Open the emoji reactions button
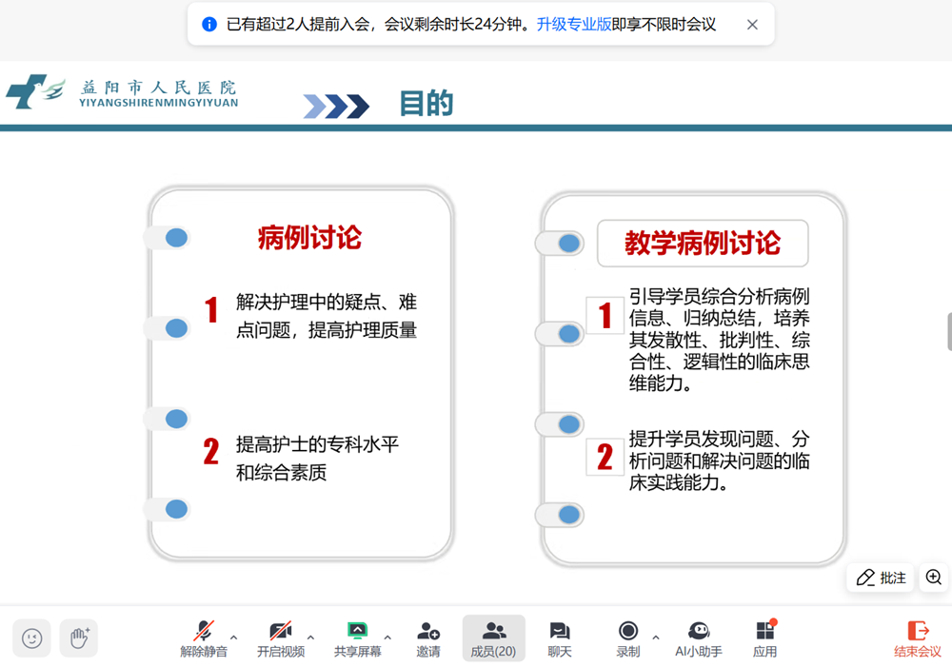Screen dimensions: 952x667 coord(31,638)
